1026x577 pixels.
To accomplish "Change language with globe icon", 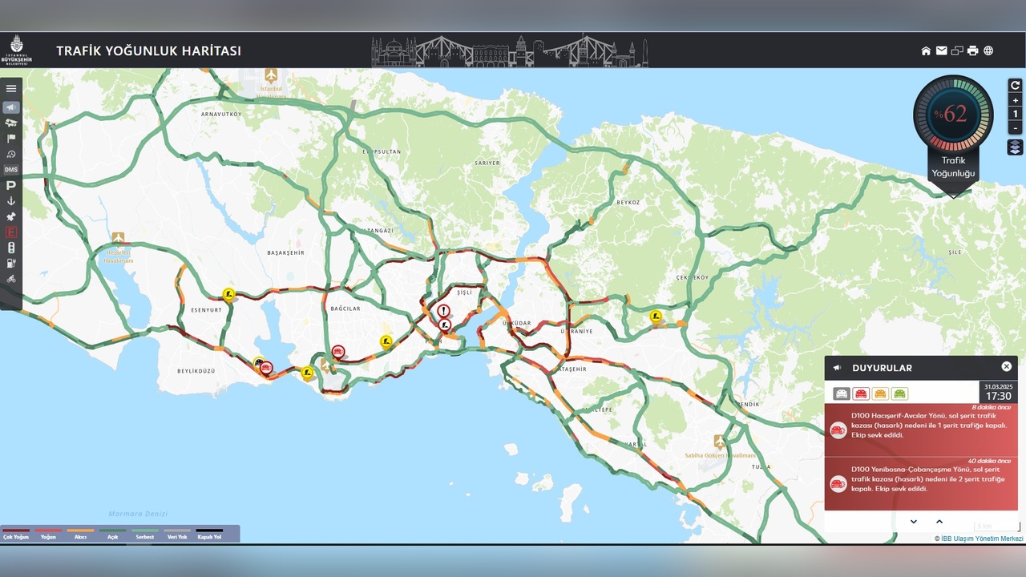I will (988, 50).
